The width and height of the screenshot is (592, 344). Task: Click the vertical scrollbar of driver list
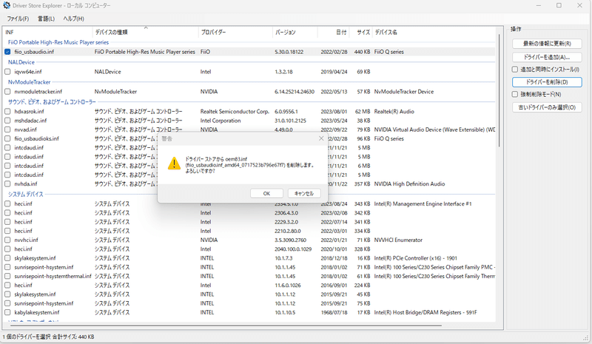point(499,91)
